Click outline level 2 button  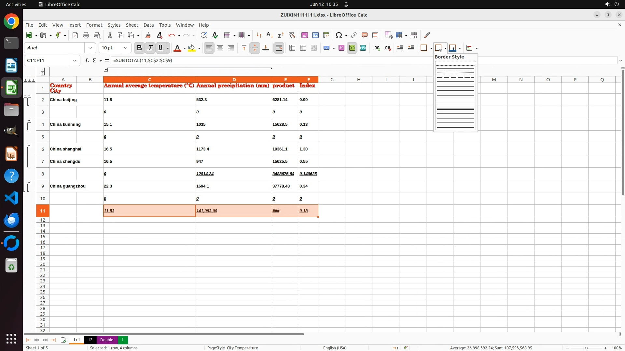(29, 80)
